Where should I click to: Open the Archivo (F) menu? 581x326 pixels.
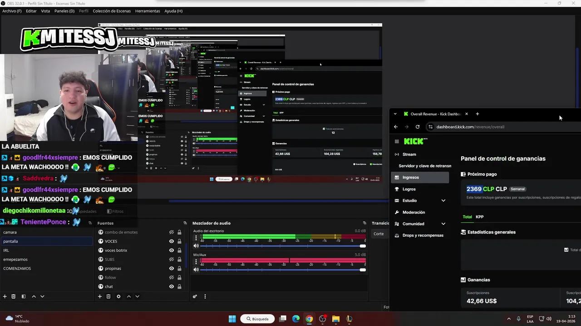pyautogui.click(x=12, y=11)
